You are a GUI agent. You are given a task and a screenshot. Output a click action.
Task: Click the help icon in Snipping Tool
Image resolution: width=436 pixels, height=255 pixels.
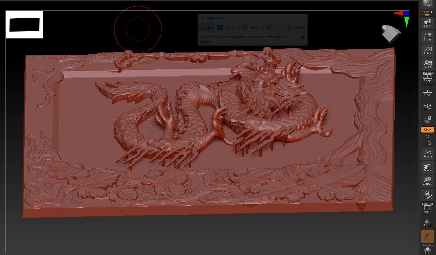(303, 37)
